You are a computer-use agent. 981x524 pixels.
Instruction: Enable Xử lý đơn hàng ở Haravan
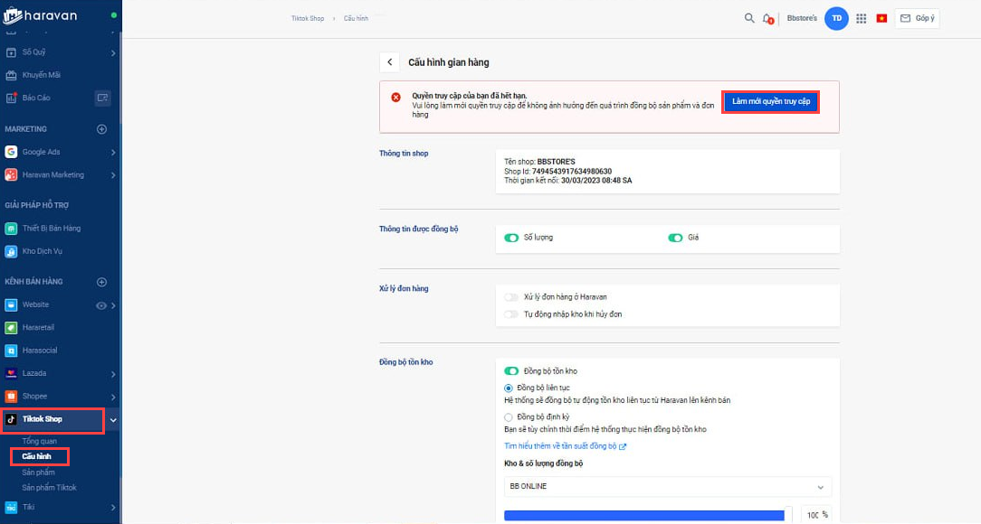(512, 297)
